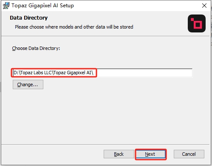
Task: Click empty title bar space beside the close button
Action: 136,6
